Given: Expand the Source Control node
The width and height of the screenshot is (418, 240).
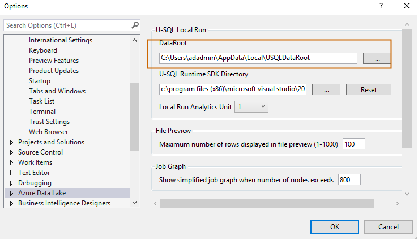Looking at the screenshot, I should (11, 153).
